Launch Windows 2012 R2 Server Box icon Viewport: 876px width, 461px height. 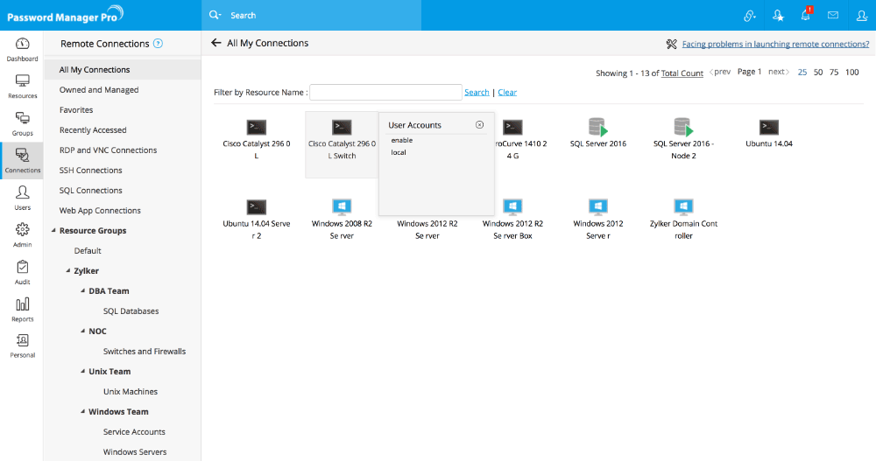(x=512, y=207)
